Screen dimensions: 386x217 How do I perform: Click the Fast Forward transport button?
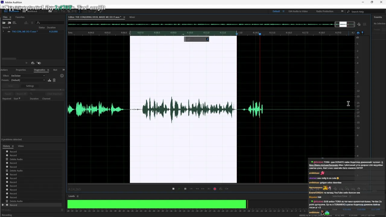click(203, 189)
